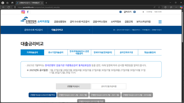Viewport: 184px width, 103px height.
Task: Go back with browser back arrow
Action: coord(3,7)
